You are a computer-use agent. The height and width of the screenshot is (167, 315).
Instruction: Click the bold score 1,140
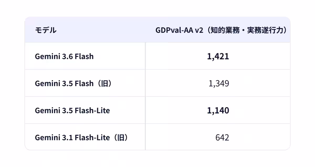click(x=218, y=111)
